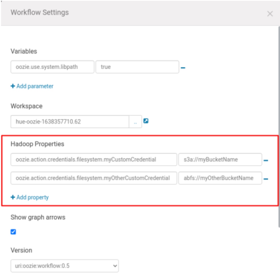The image size is (280, 280).
Task: Click the plus icon before Add property
Action: pos(13,197)
